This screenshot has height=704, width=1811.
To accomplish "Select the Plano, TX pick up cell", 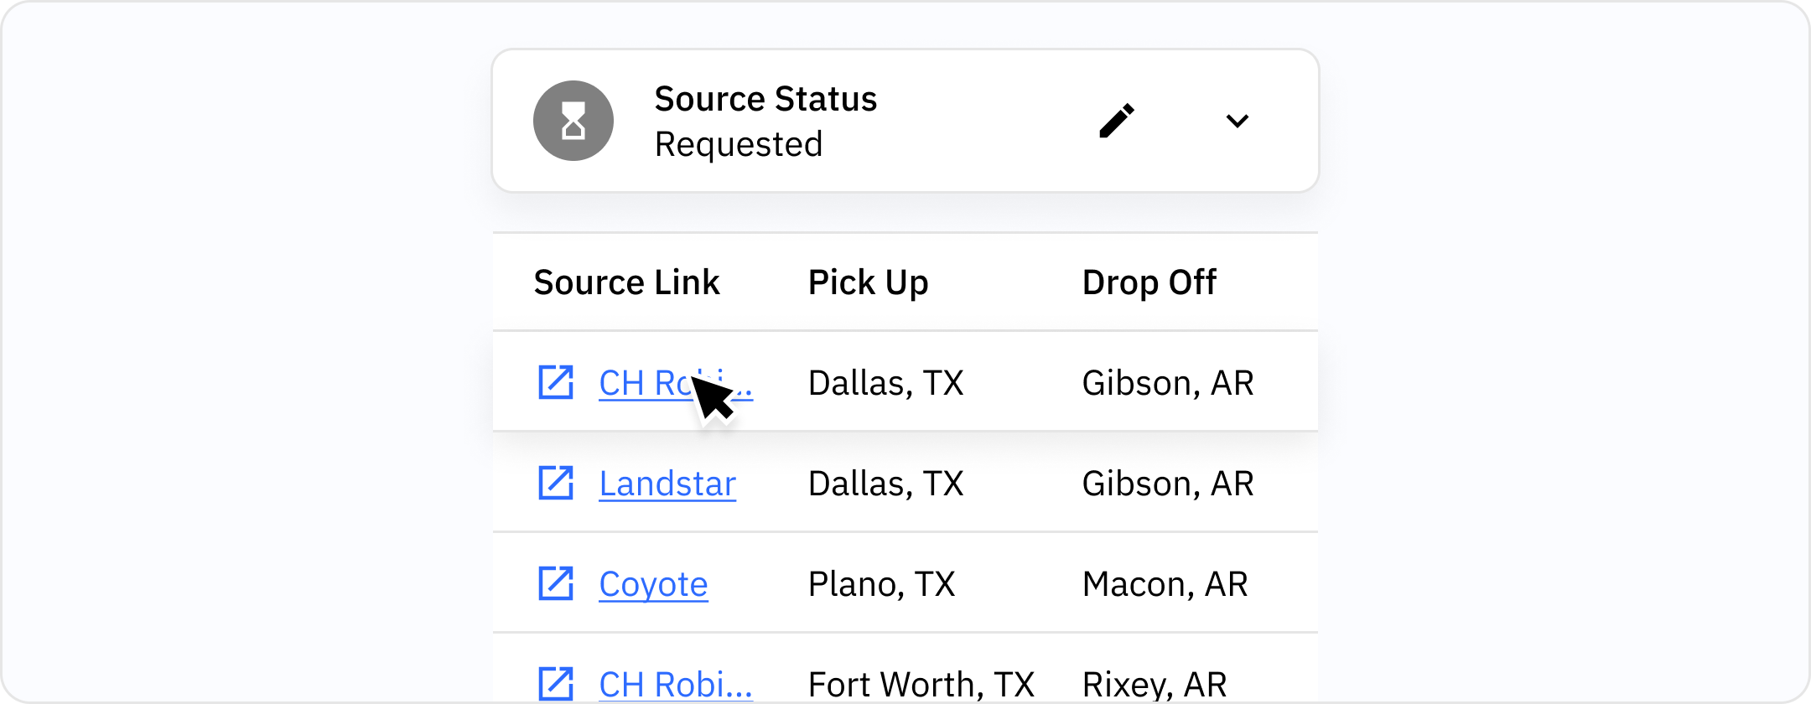I will (881, 584).
